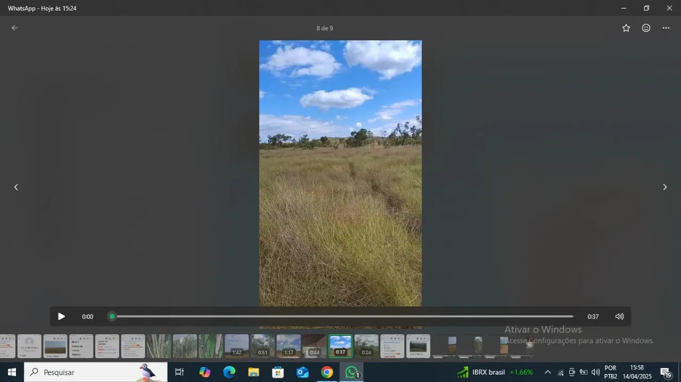
Task: Open the IBRX brasil stock widget
Action: 495,372
